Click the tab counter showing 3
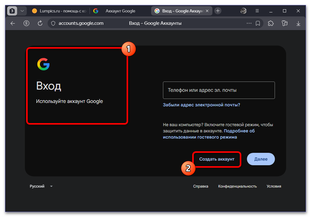The height and width of the screenshot is (217, 311). coord(12,11)
